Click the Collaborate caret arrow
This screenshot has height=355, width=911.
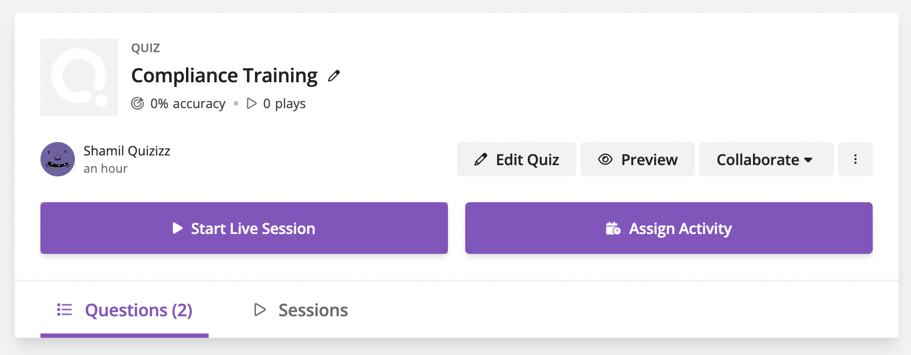coord(808,160)
